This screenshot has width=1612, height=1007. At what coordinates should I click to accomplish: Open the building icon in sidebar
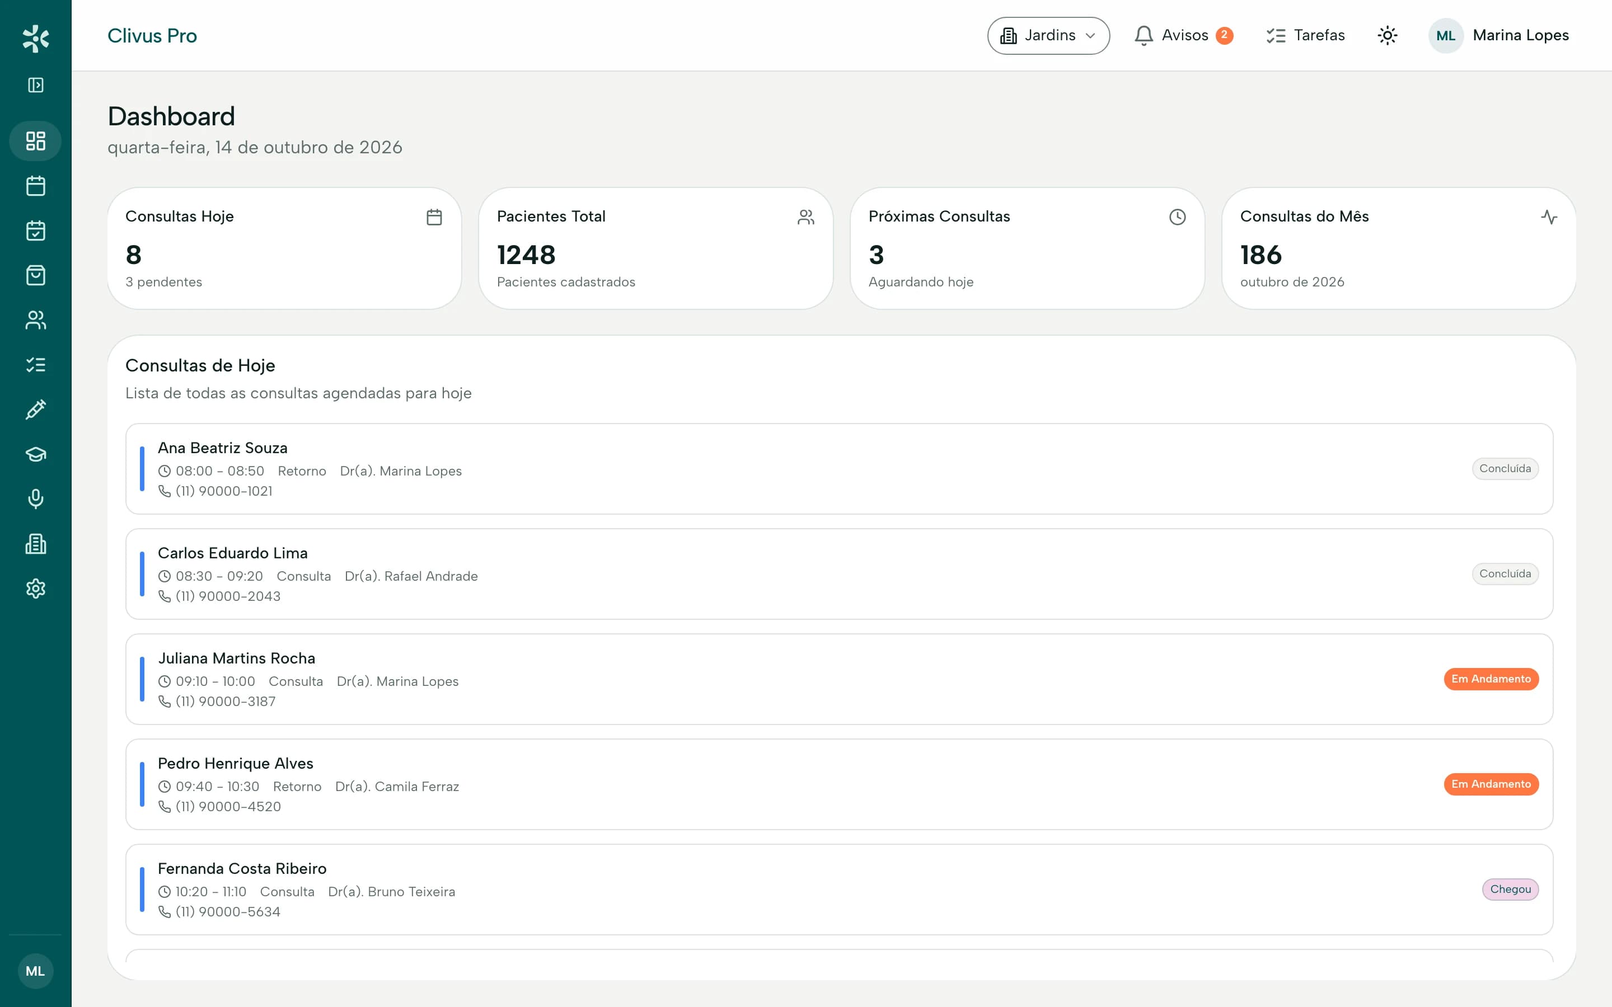pyautogui.click(x=35, y=544)
